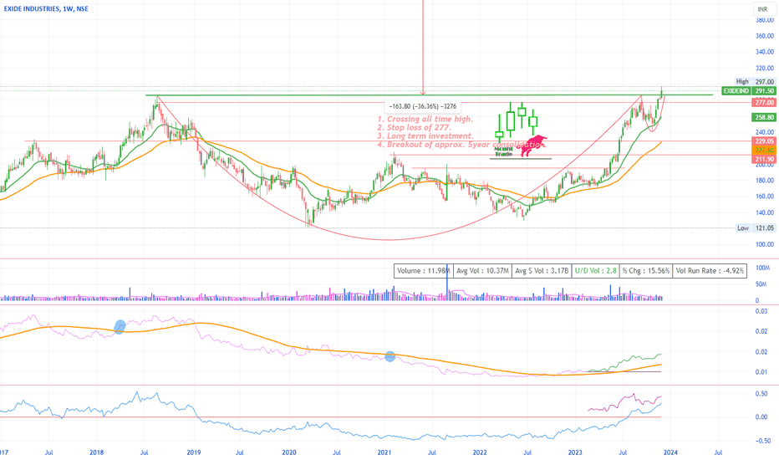The width and height of the screenshot is (779, 460).
Task: Click the 100M volume axis label
Action: 762,268
